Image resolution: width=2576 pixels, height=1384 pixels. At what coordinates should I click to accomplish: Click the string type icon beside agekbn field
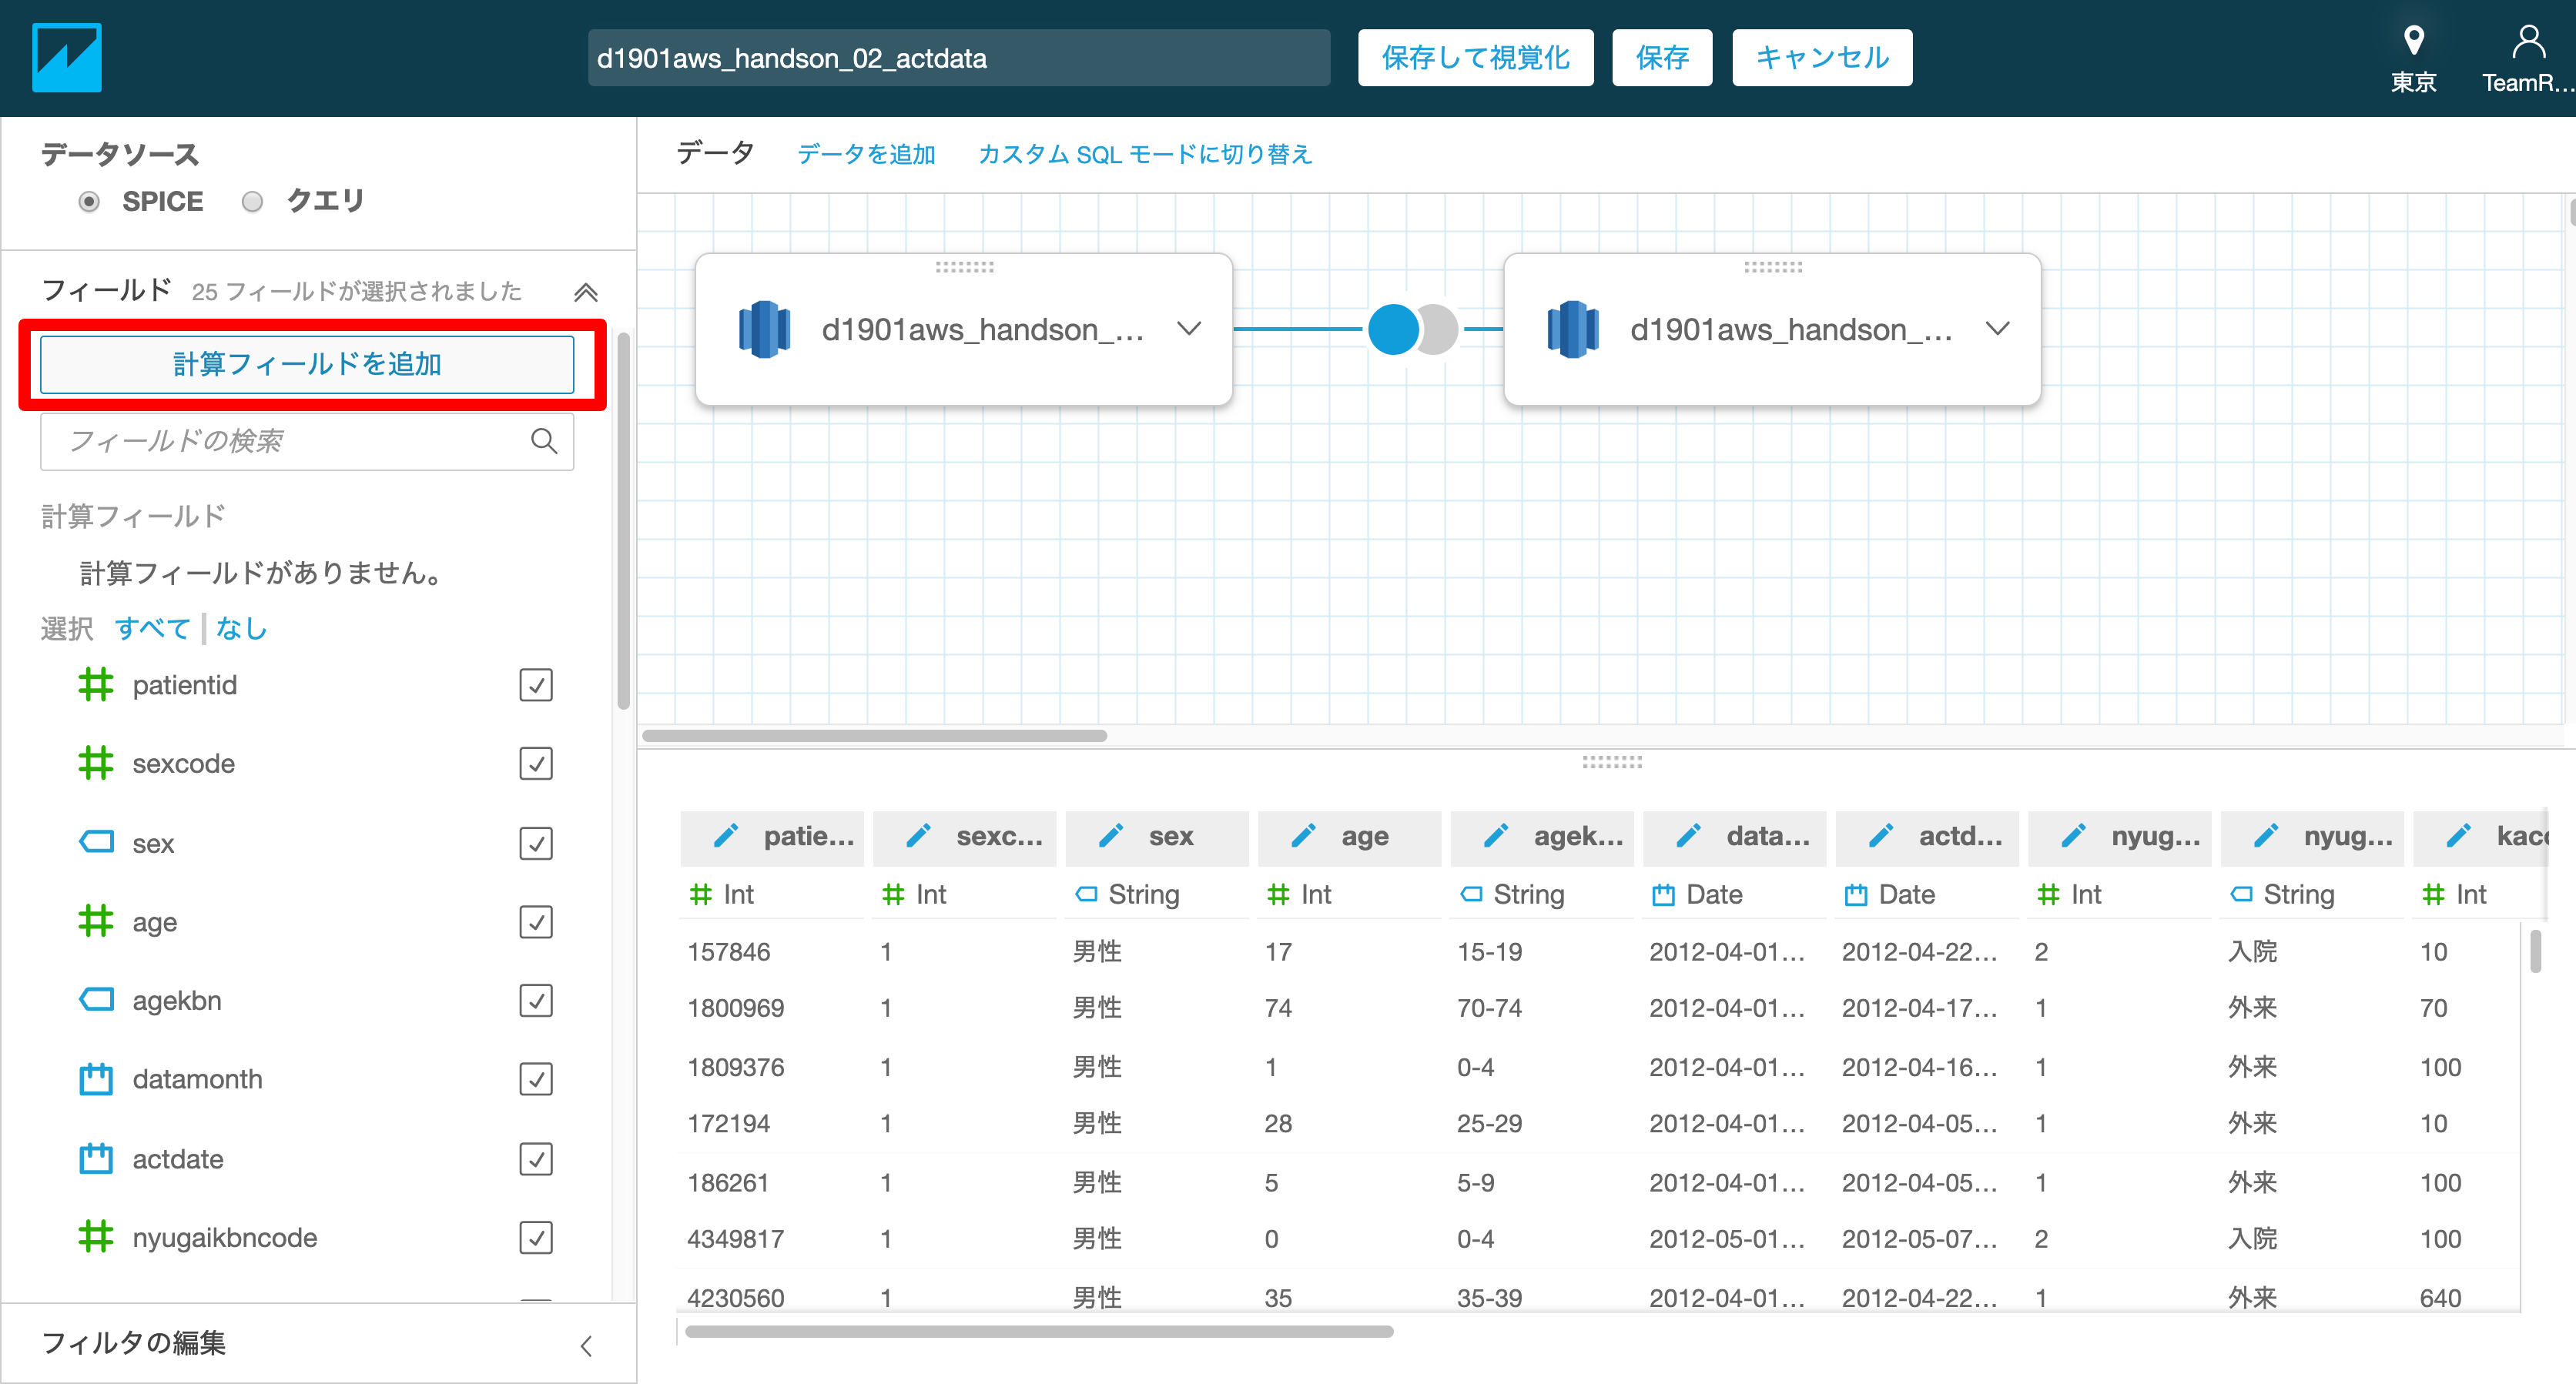pos(96,1000)
